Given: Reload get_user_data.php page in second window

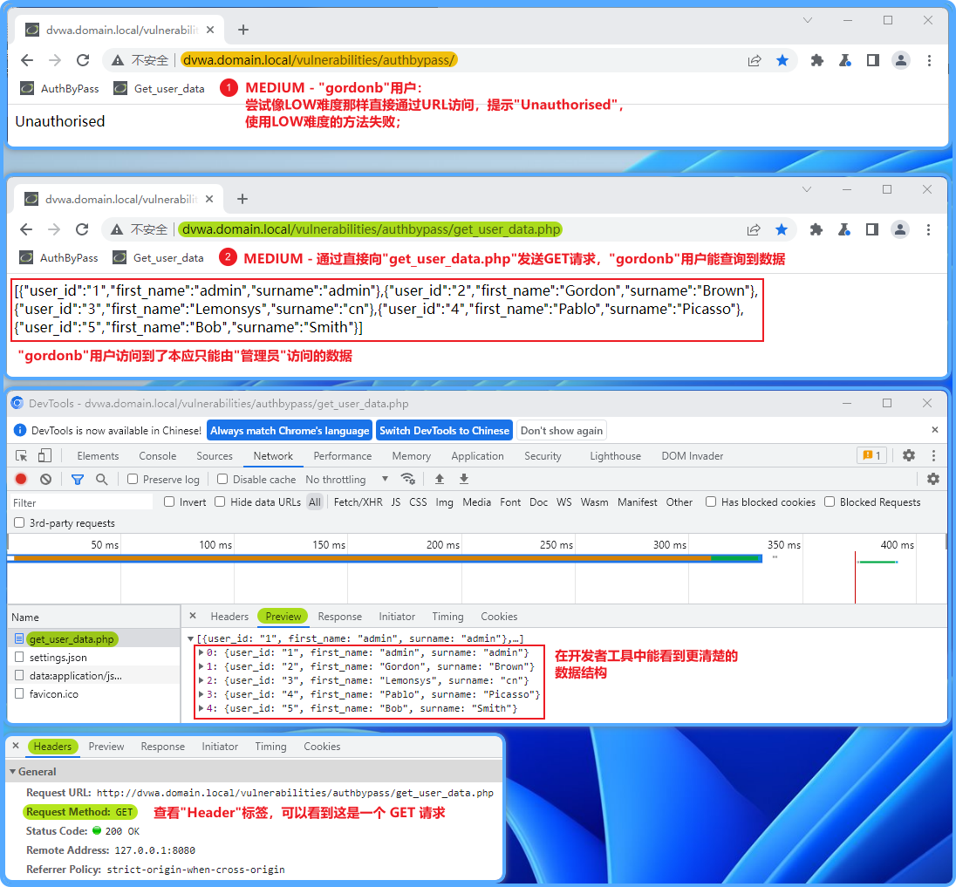Looking at the screenshot, I should coord(82,230).
